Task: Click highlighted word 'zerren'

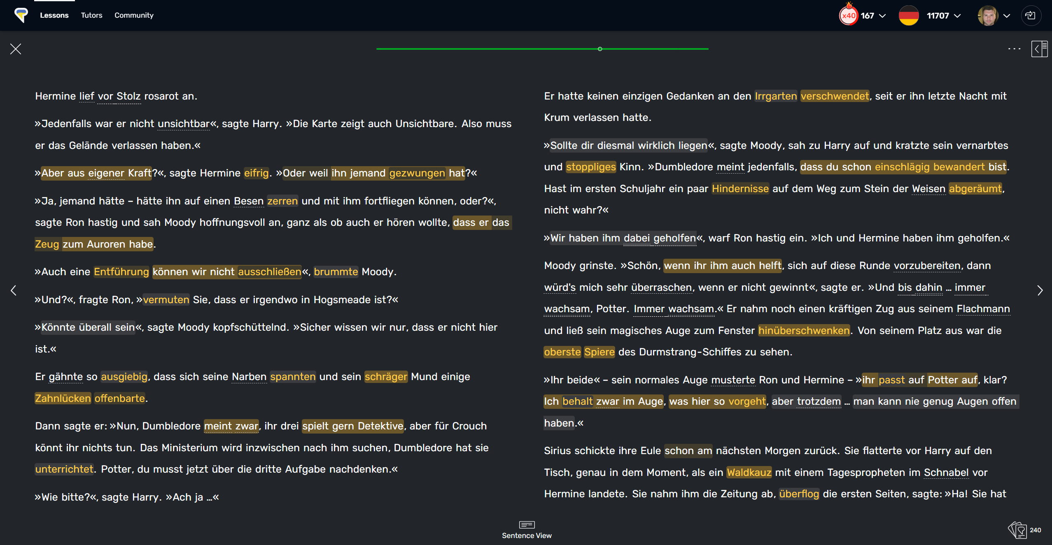Action: click(x=282, y=201)
